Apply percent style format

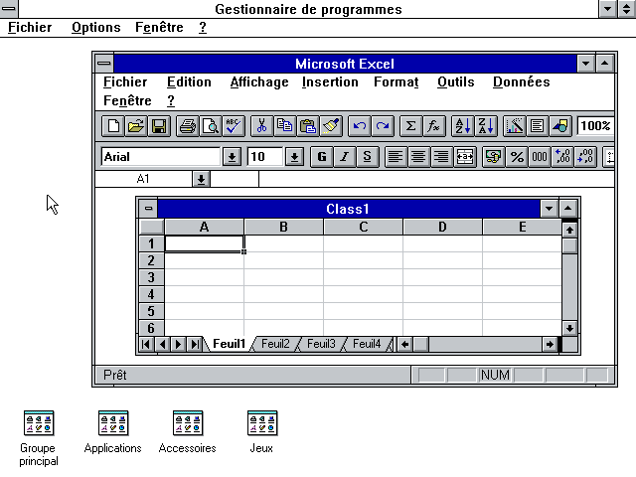[x=517, y=157]
